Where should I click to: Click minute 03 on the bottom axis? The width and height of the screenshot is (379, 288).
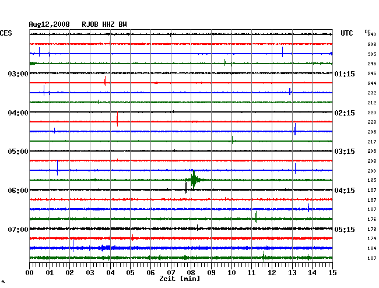coord(90,272)
